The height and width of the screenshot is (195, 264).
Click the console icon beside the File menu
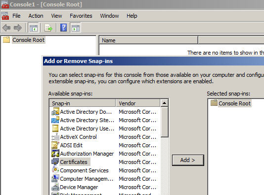pos(5,16)
